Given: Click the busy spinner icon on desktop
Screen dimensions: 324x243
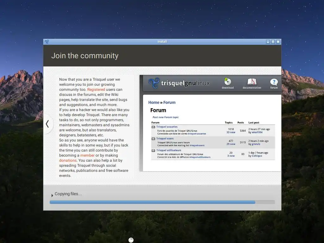Looking at the screenshot, I should click(x=131, y=240).
